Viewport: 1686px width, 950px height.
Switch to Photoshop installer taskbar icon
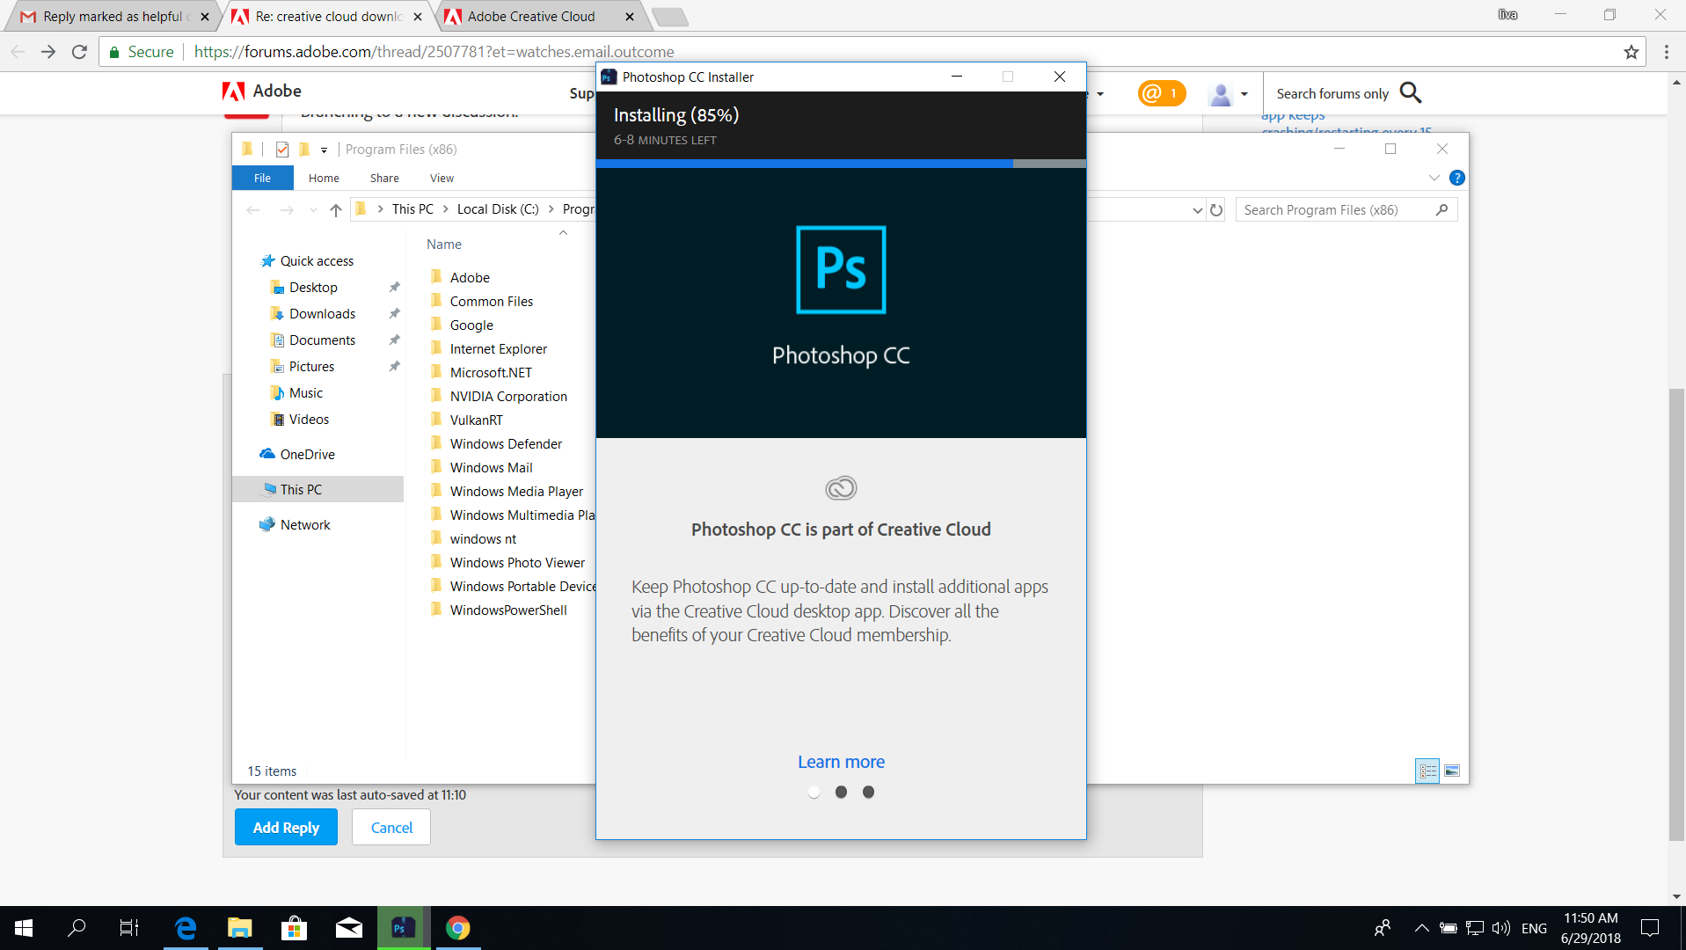pyautogui.click(x=404, y=928)
